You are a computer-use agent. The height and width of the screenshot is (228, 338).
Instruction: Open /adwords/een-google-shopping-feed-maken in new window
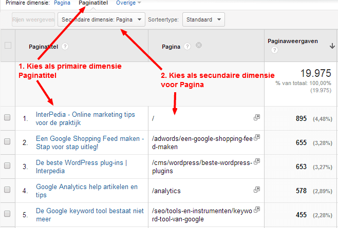(x=257, y=137)
